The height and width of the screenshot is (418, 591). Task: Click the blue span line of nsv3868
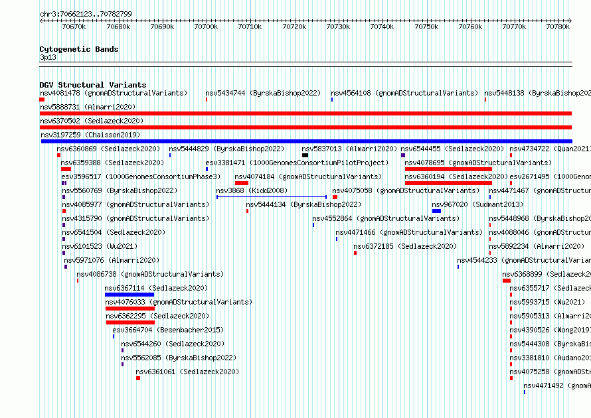point(272,197)
